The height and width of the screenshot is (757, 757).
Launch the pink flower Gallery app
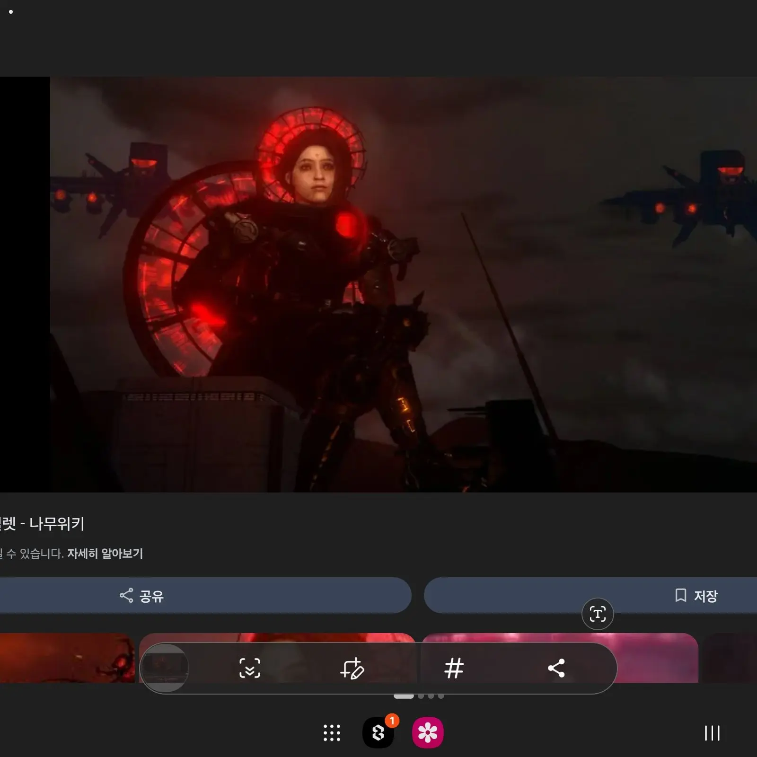click(x=428, y=733)
